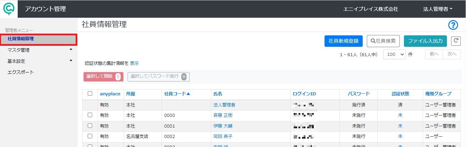Image resolution: width=466 pixels, height=147 pixels.
Task: Check the box for 伊藤 大輔 row
Action: coord(90,126)
